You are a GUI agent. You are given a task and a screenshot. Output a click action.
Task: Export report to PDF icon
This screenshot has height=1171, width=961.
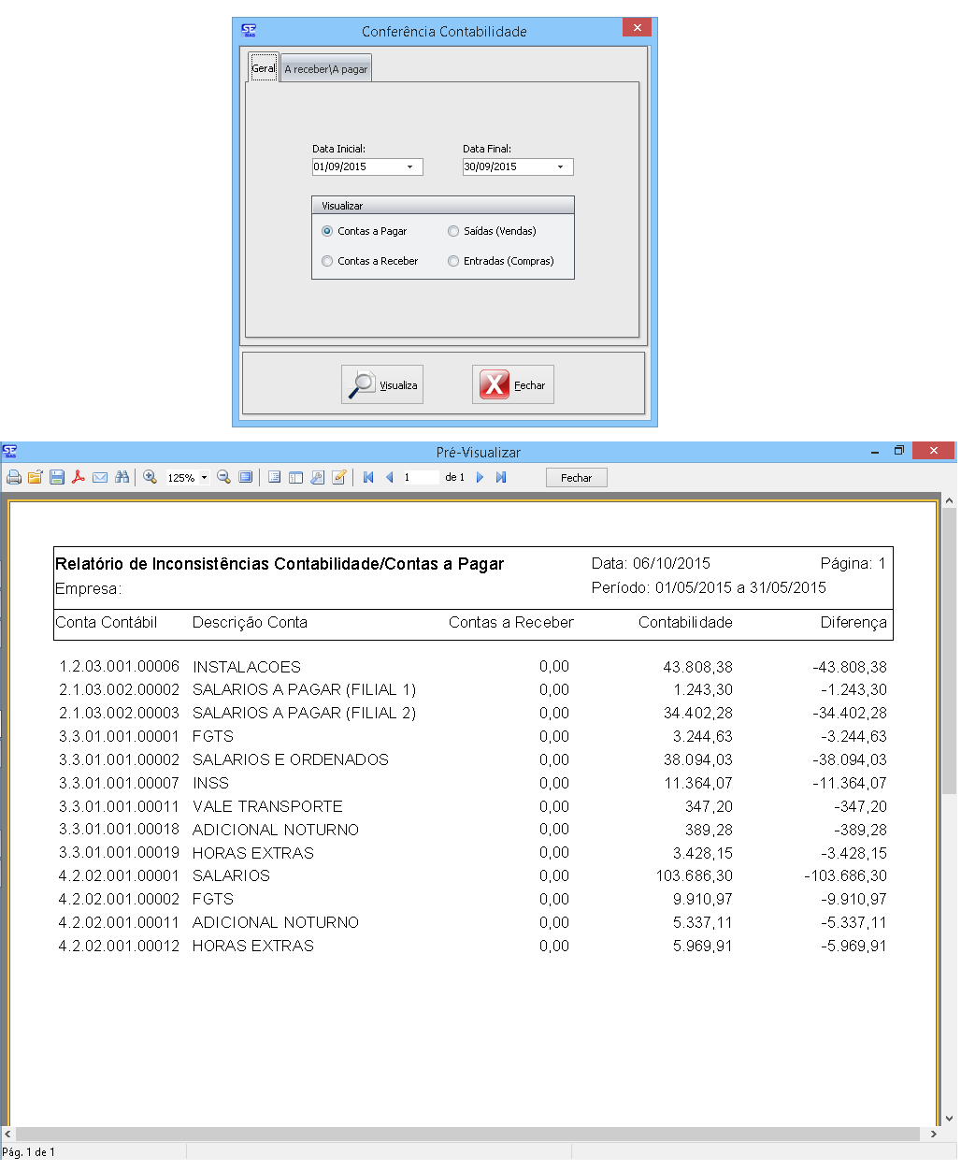pos(79,478)
